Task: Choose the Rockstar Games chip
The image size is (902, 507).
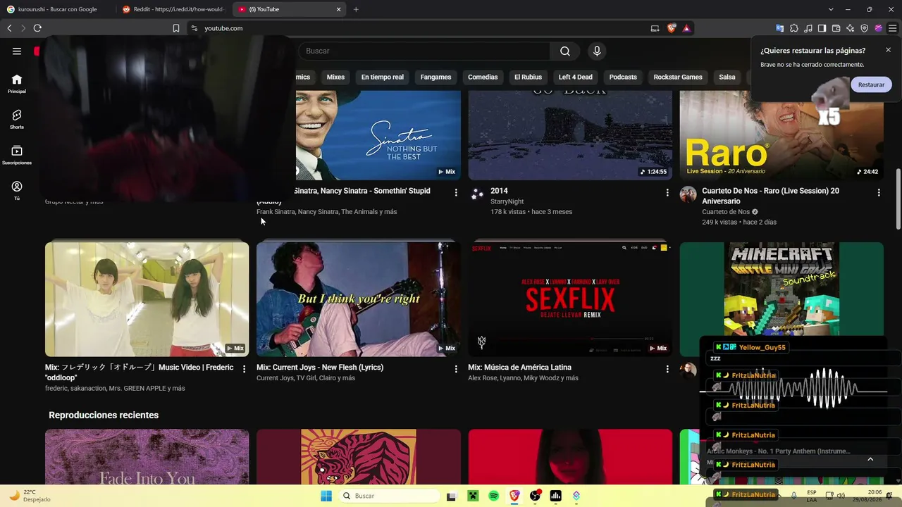Action: [678, 77]
